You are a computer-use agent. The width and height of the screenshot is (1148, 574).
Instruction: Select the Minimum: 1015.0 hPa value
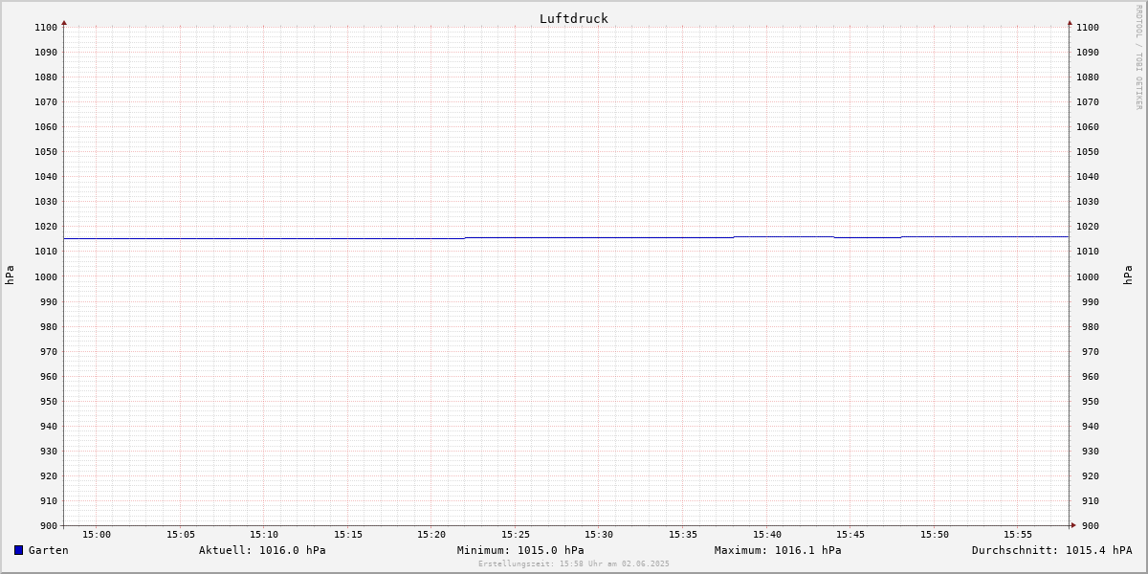point(520,550)
